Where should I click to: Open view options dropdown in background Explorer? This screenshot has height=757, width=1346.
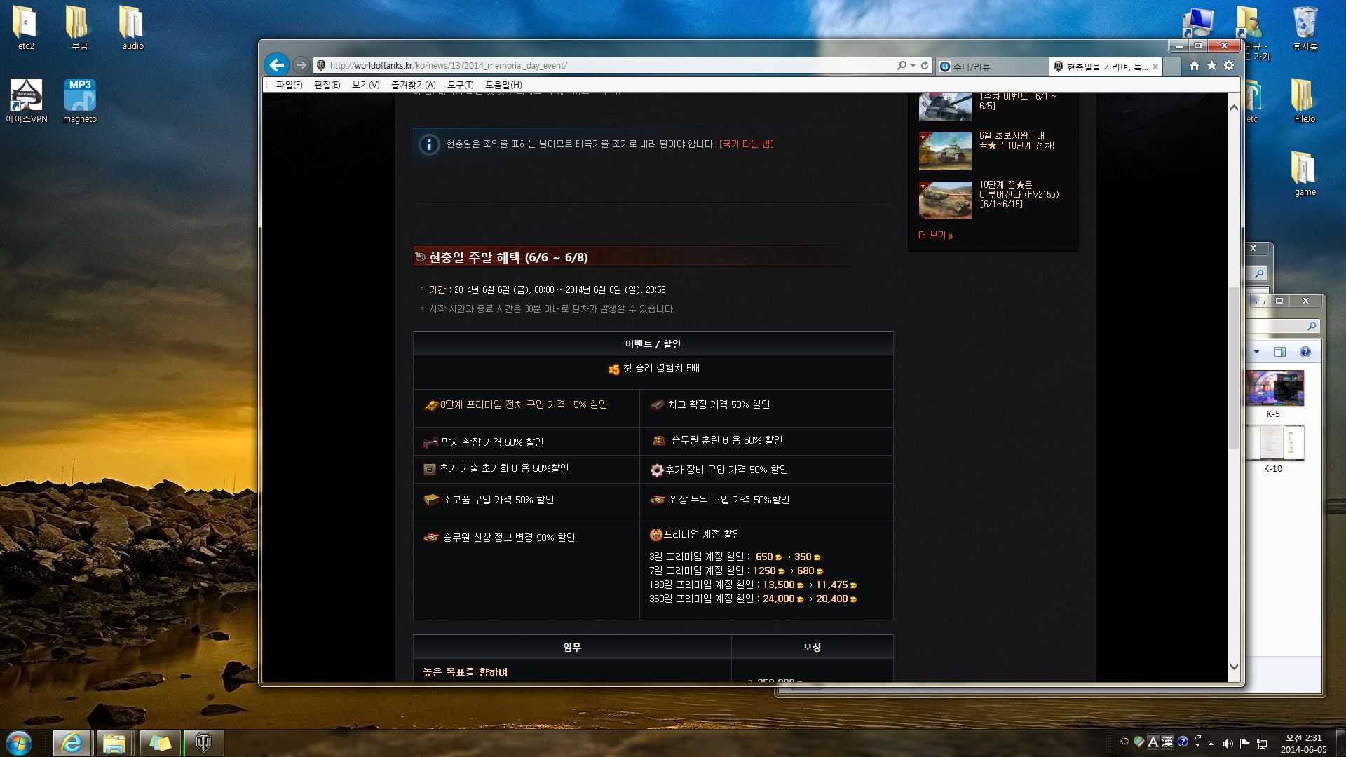[1256, 352]
